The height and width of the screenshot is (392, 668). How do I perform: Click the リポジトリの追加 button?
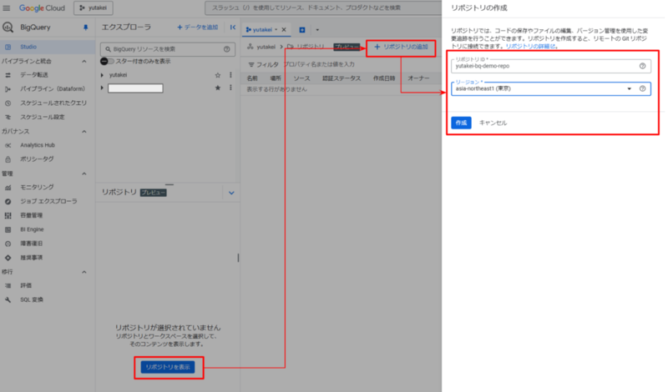coord(401,47)
